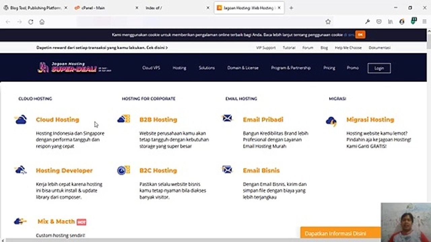Viewport: 431px width, 242px height.
Task: Select the Jagoan Hosting tab
Action: [x=249, y=8]
